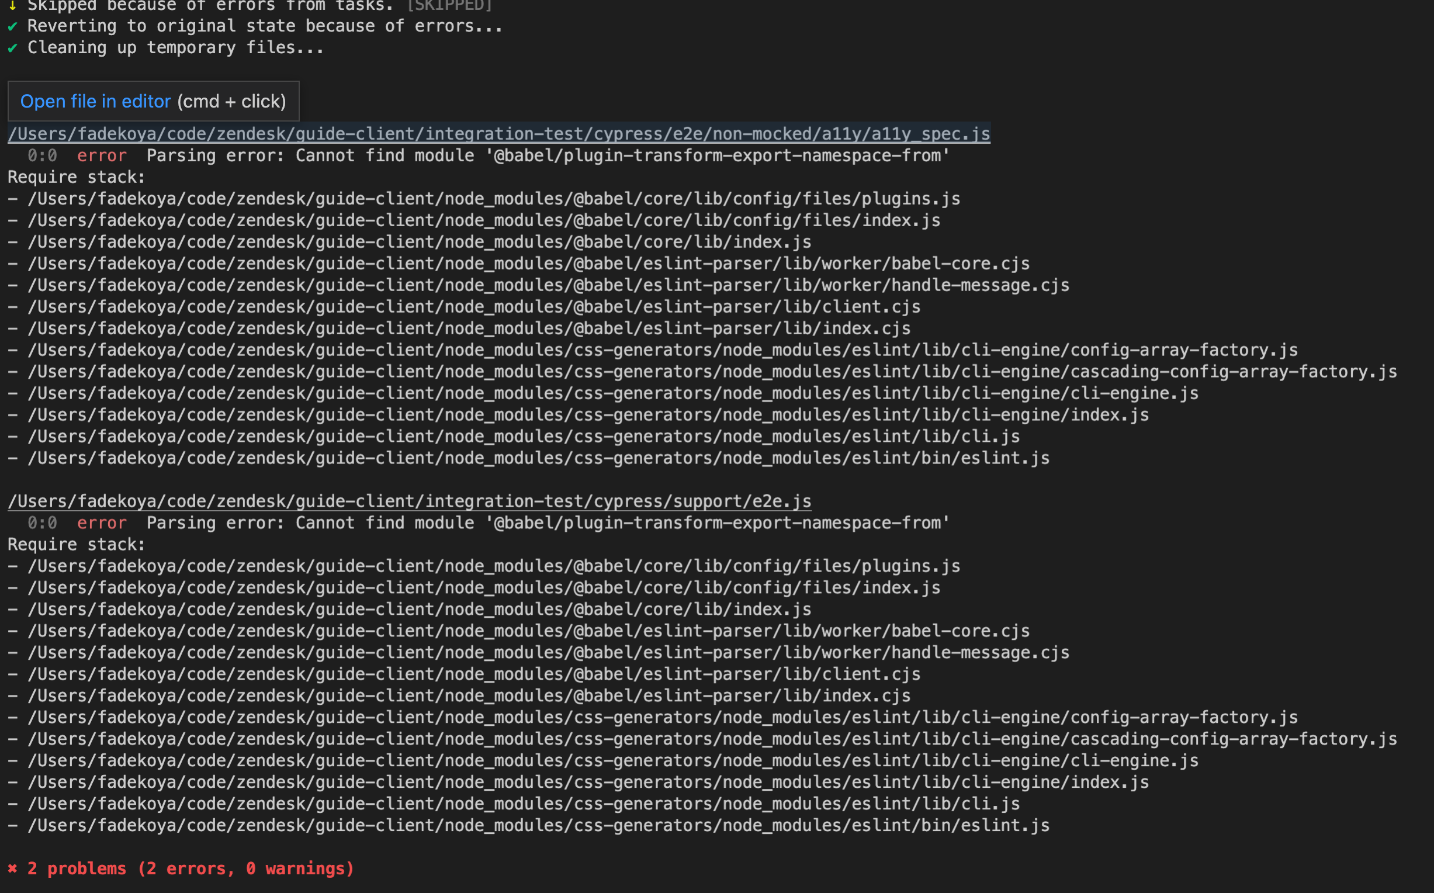
Task: Open the cascading-config-array-factory.js path in the upper stack
Action: point(712,372)
